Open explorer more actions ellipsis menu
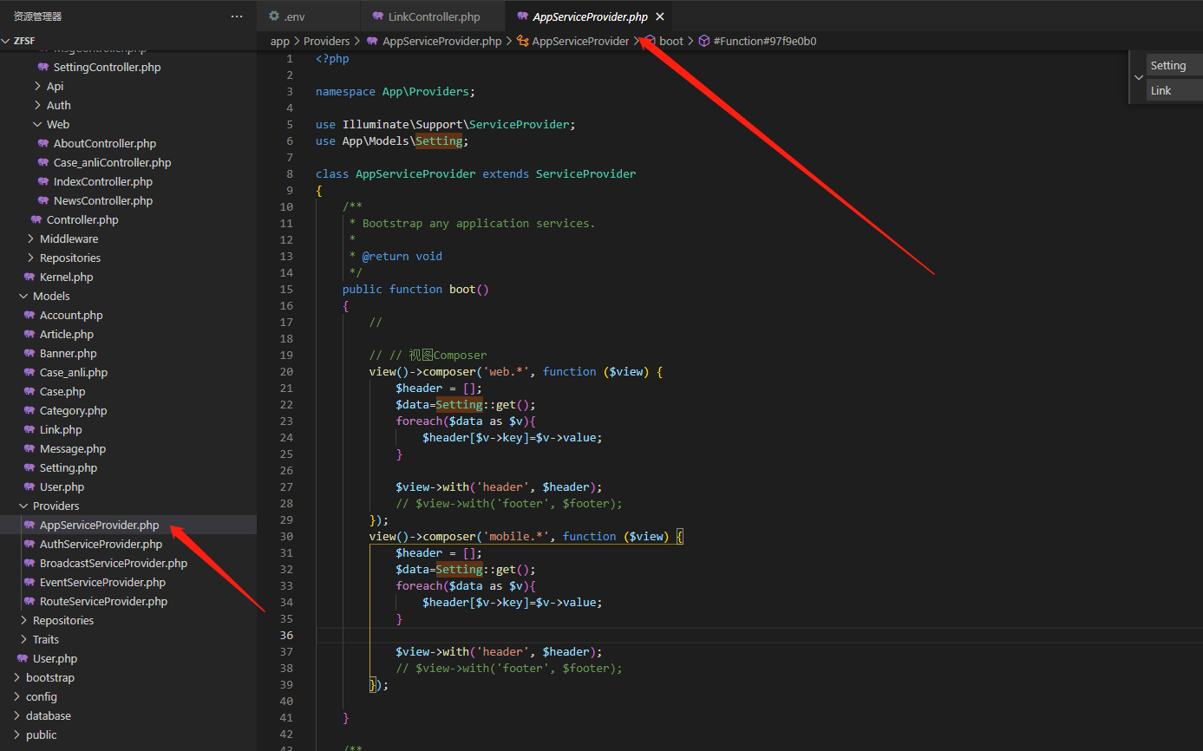 point(237,16)
